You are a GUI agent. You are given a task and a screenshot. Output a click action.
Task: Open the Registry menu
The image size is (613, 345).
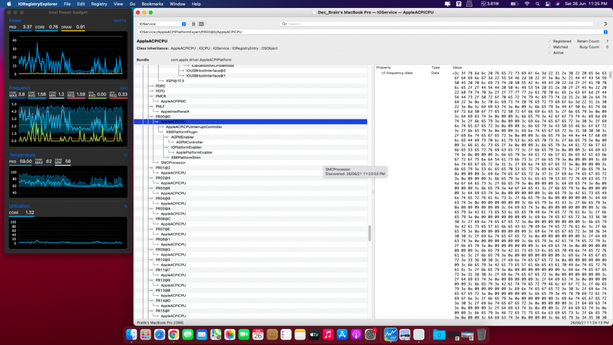(99, 4)
